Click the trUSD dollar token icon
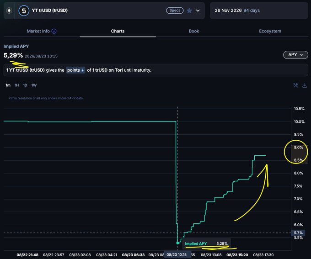Screen dimensions: 311x259 [24, 11]
